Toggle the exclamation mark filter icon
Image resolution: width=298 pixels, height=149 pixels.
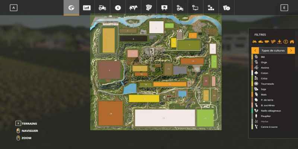(286, 42)
